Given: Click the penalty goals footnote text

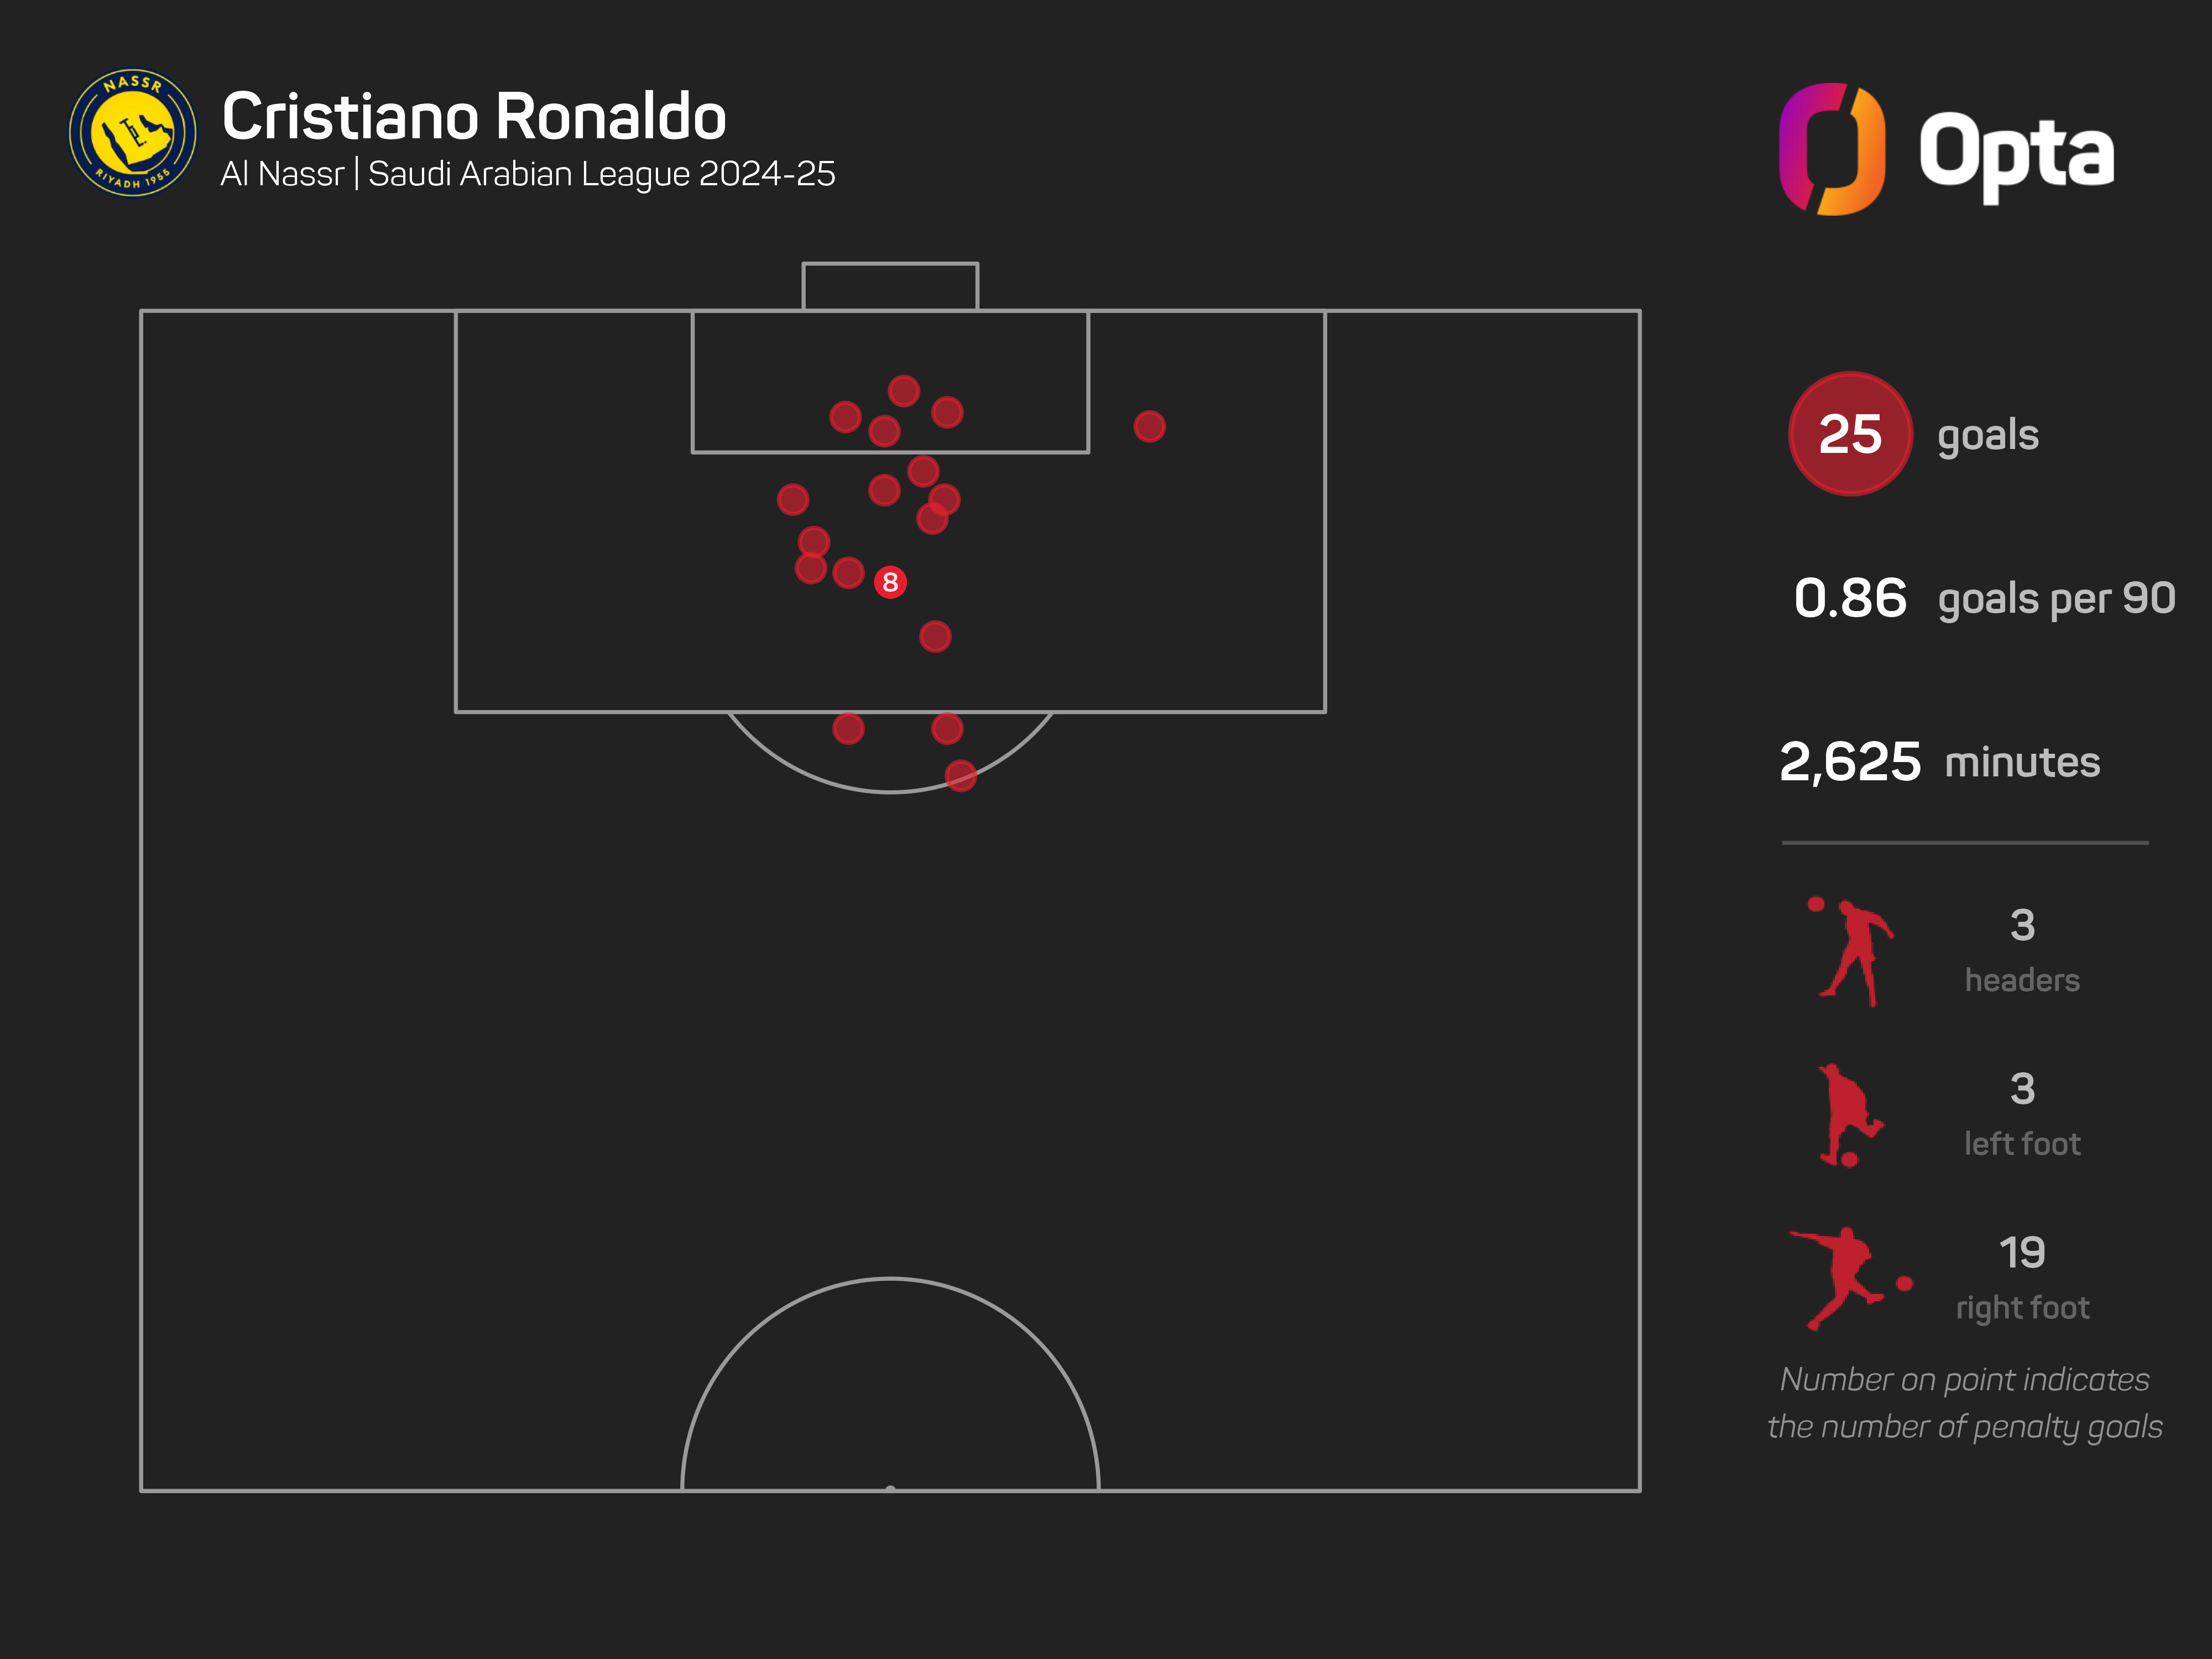Looking at the screenshot, I should tap(1964, 1403).
